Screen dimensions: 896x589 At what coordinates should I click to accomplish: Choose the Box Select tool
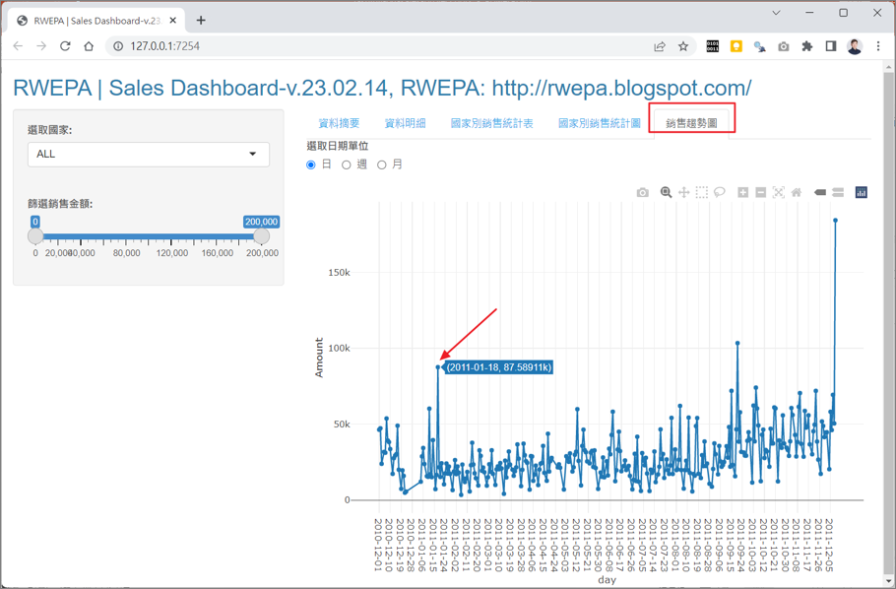click(x=701, y=193)
